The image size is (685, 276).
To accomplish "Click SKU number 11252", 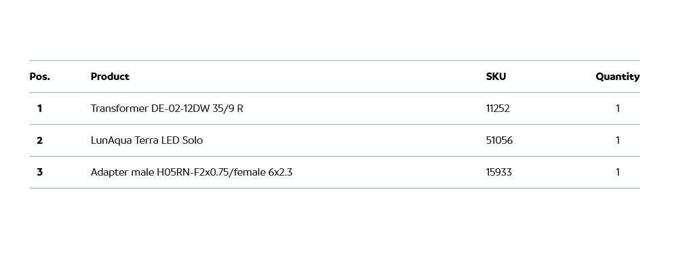I will click(498, 109).
